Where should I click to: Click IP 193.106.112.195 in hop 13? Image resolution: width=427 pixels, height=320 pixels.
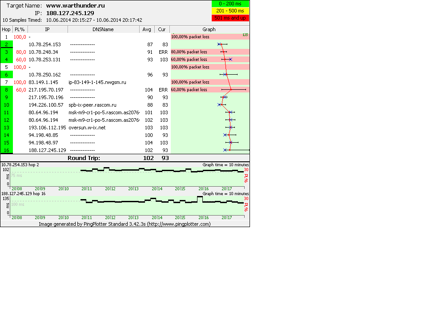(x=48, y=128)
